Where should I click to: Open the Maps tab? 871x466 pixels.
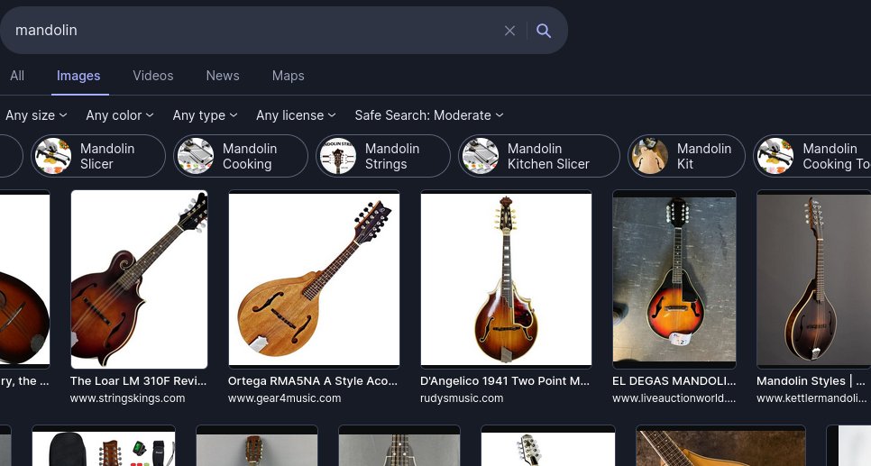click(288, 76)
